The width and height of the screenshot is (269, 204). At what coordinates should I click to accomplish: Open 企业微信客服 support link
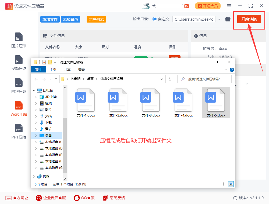[51, 198]
